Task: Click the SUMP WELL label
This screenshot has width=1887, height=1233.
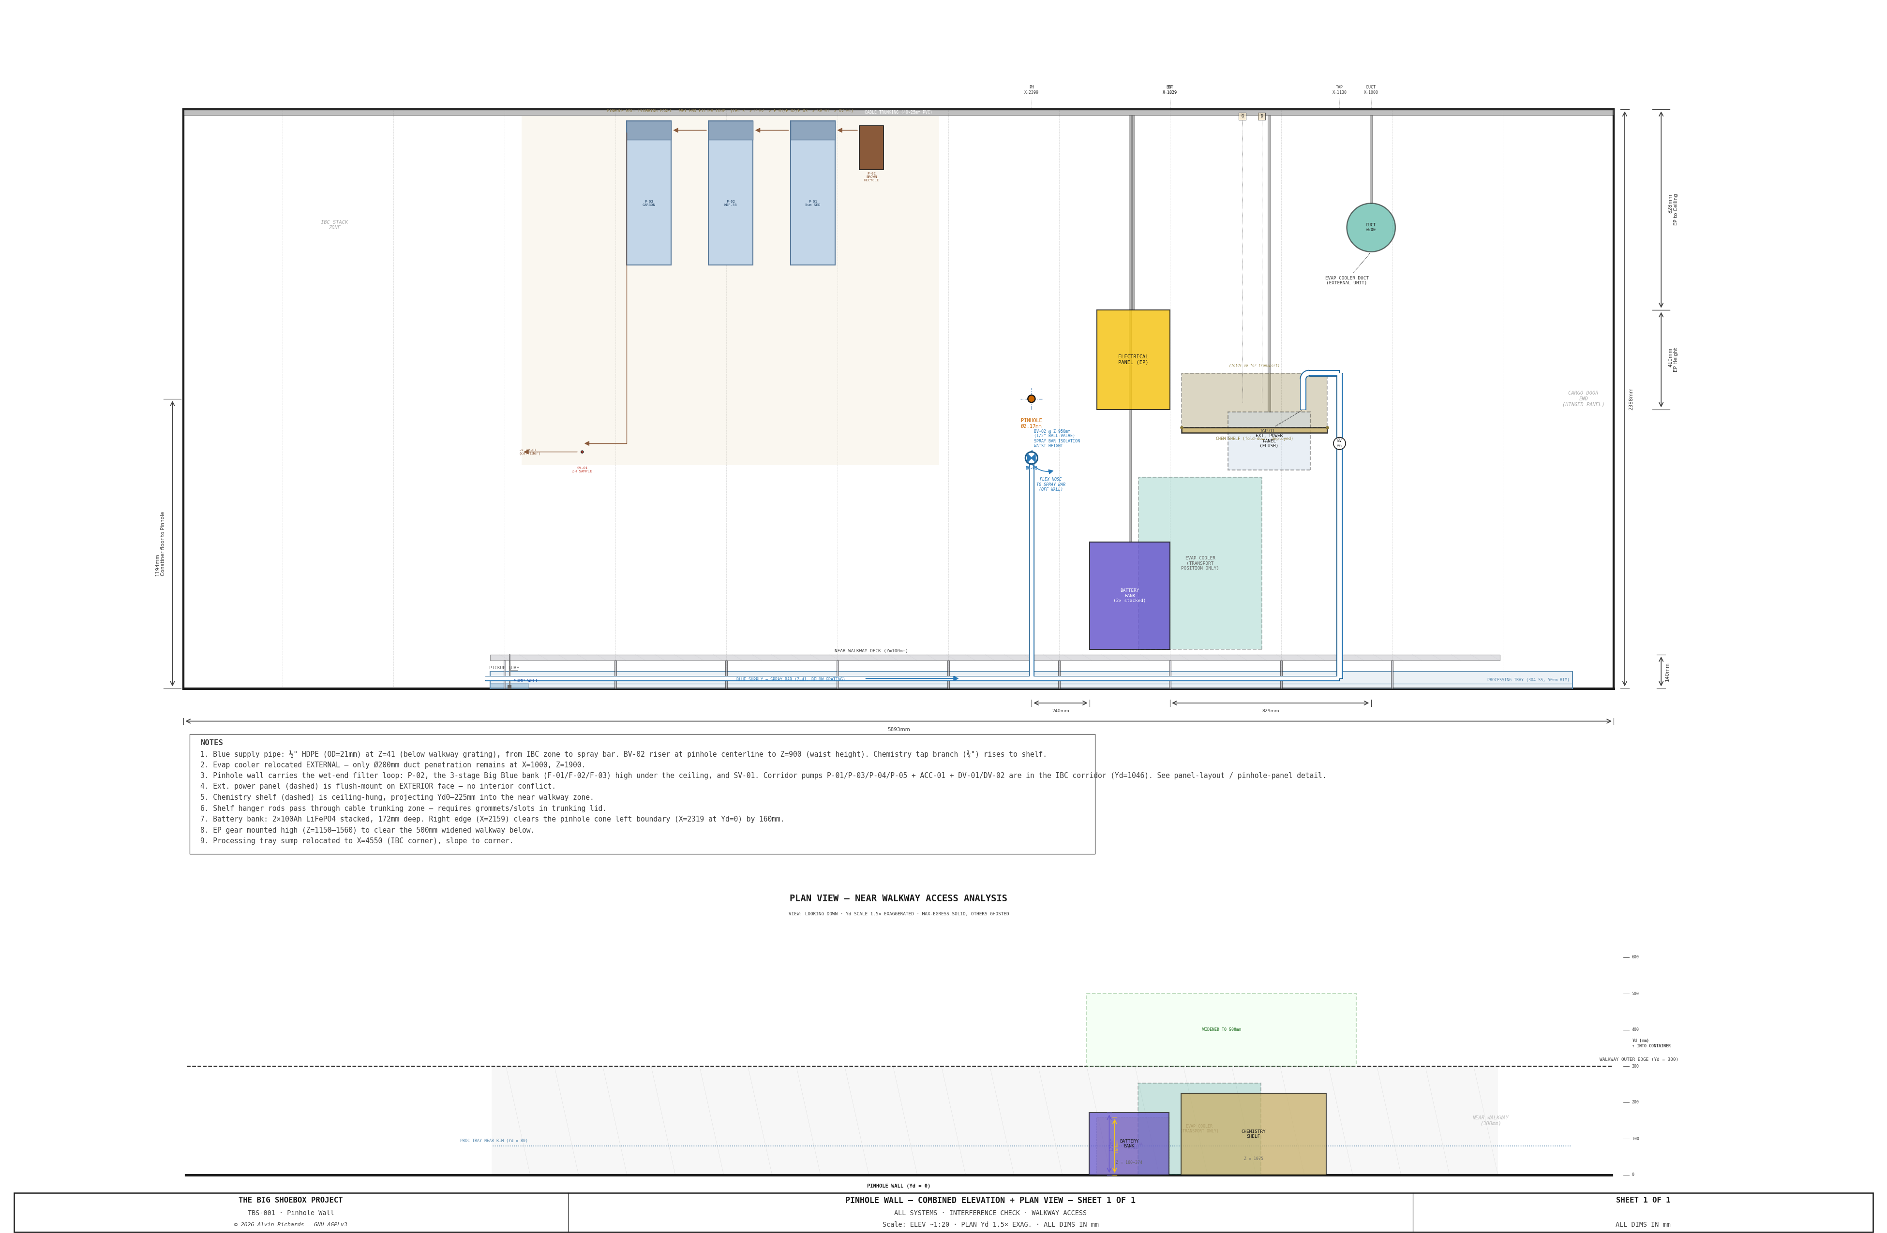Action: pos(525,681)
